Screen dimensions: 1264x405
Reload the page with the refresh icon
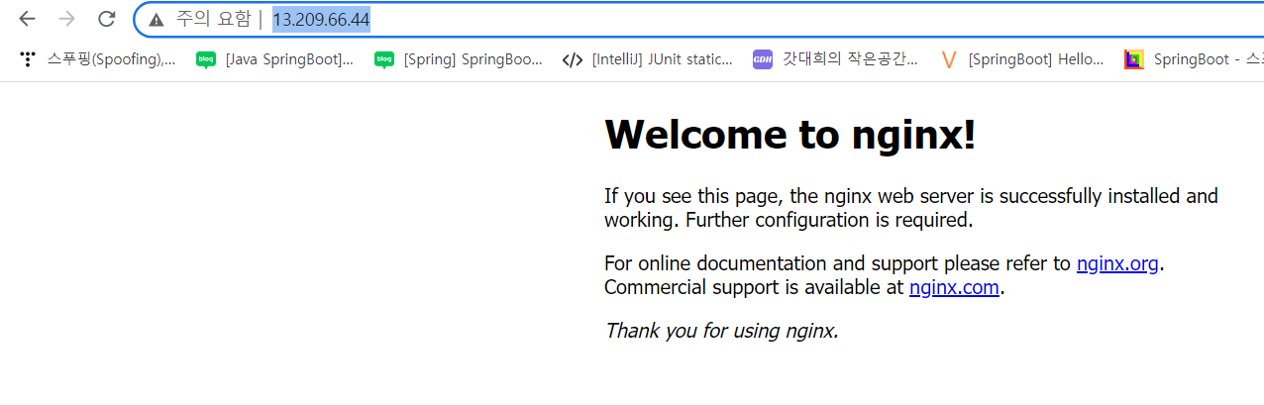click(106, 19)
